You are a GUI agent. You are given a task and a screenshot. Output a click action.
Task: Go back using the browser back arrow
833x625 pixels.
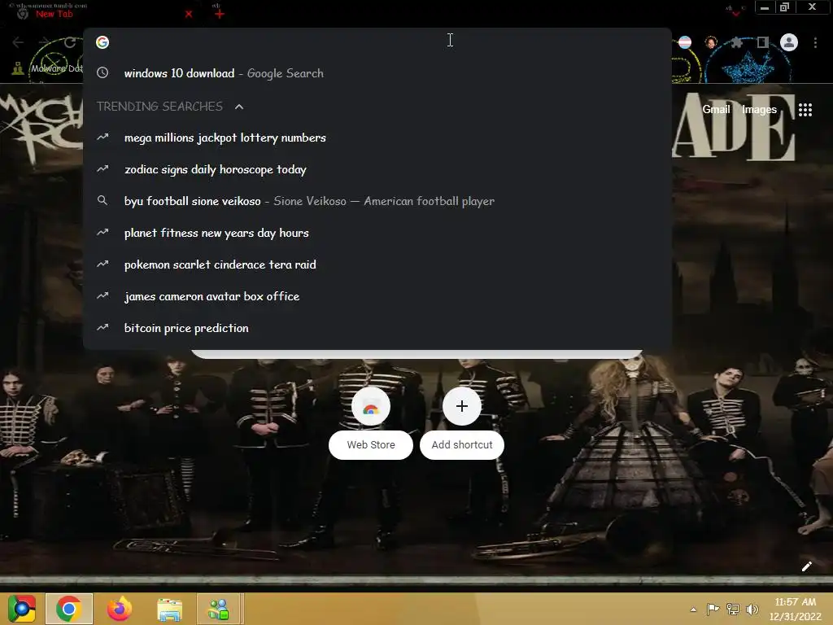(x=18, y=42)
